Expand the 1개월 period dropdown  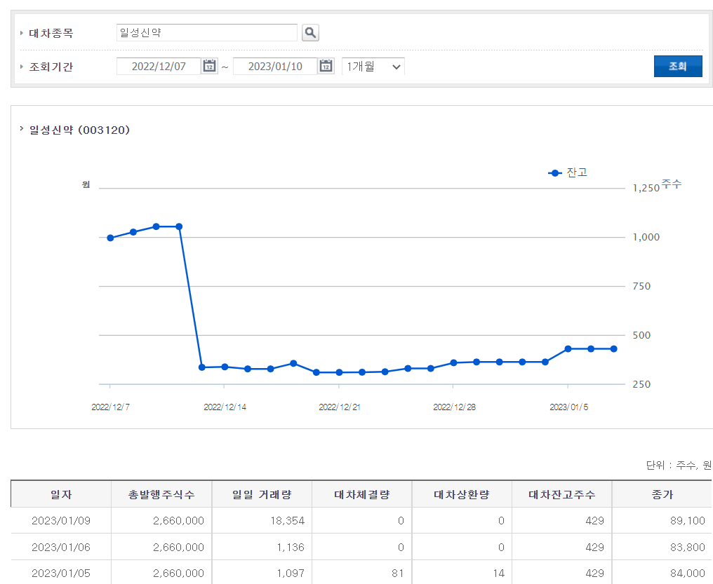click(373, 67)
